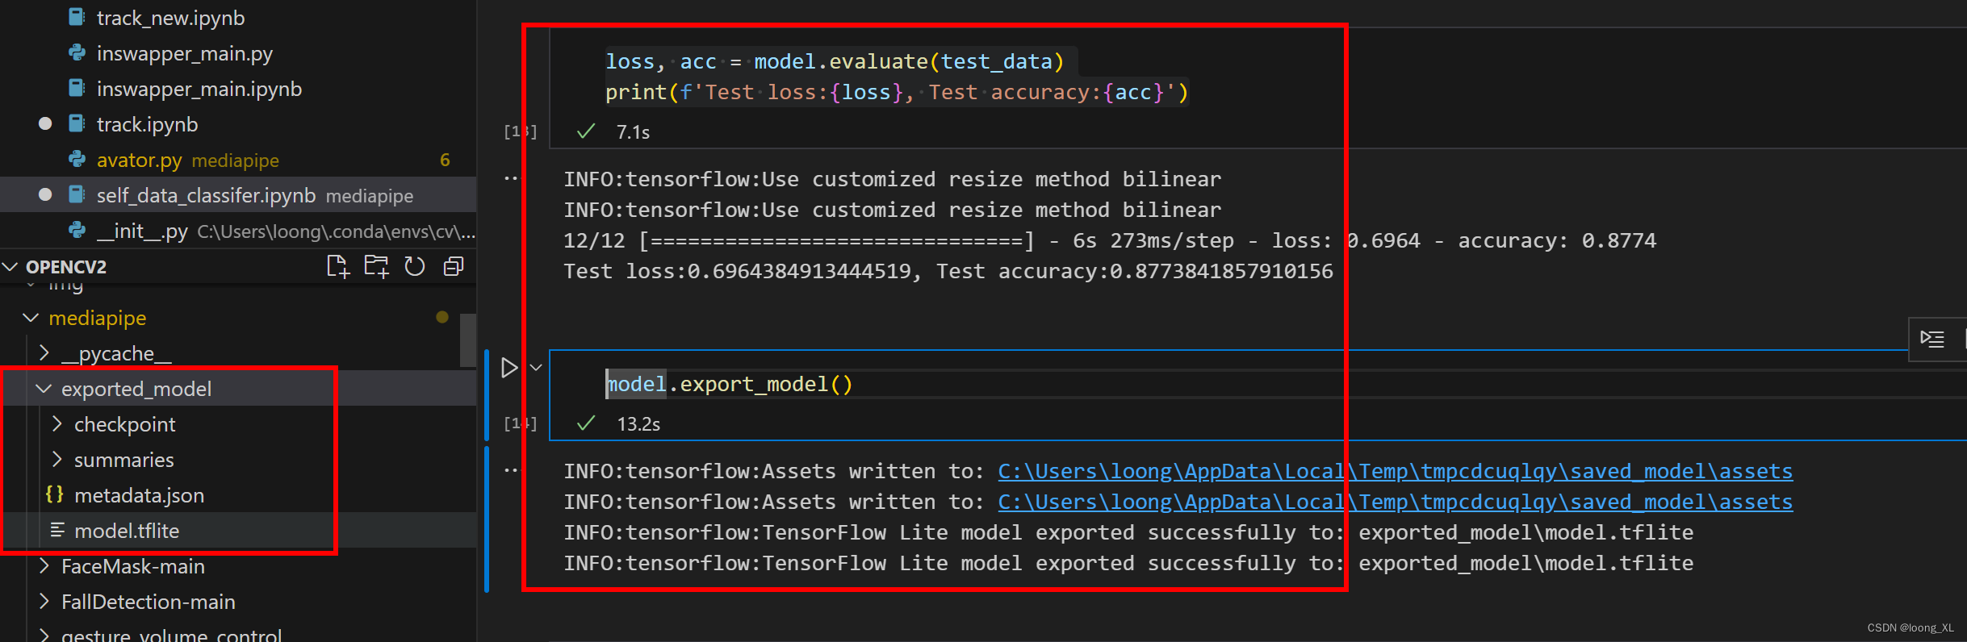Click Test accuracy output text line
Image resolution: width=1967 pixels, height=642 pixels.
coord(948,271)
